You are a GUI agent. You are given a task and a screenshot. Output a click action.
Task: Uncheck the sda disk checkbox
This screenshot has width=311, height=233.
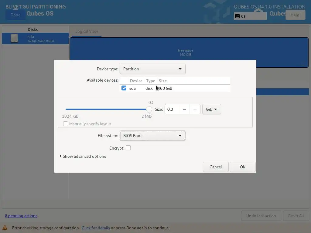[124, 88]
